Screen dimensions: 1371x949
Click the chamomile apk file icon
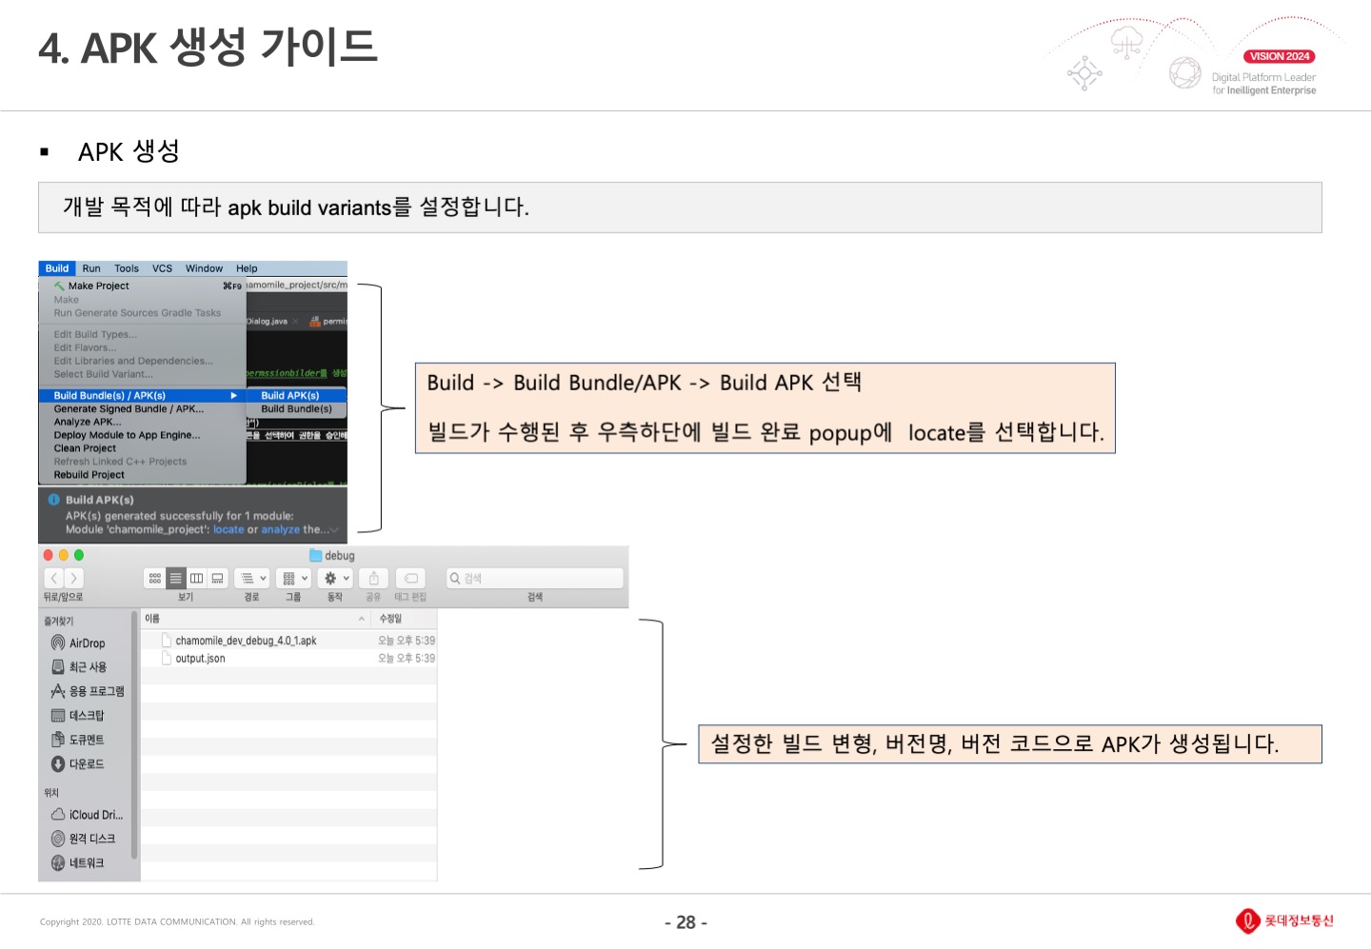[167, 641]
